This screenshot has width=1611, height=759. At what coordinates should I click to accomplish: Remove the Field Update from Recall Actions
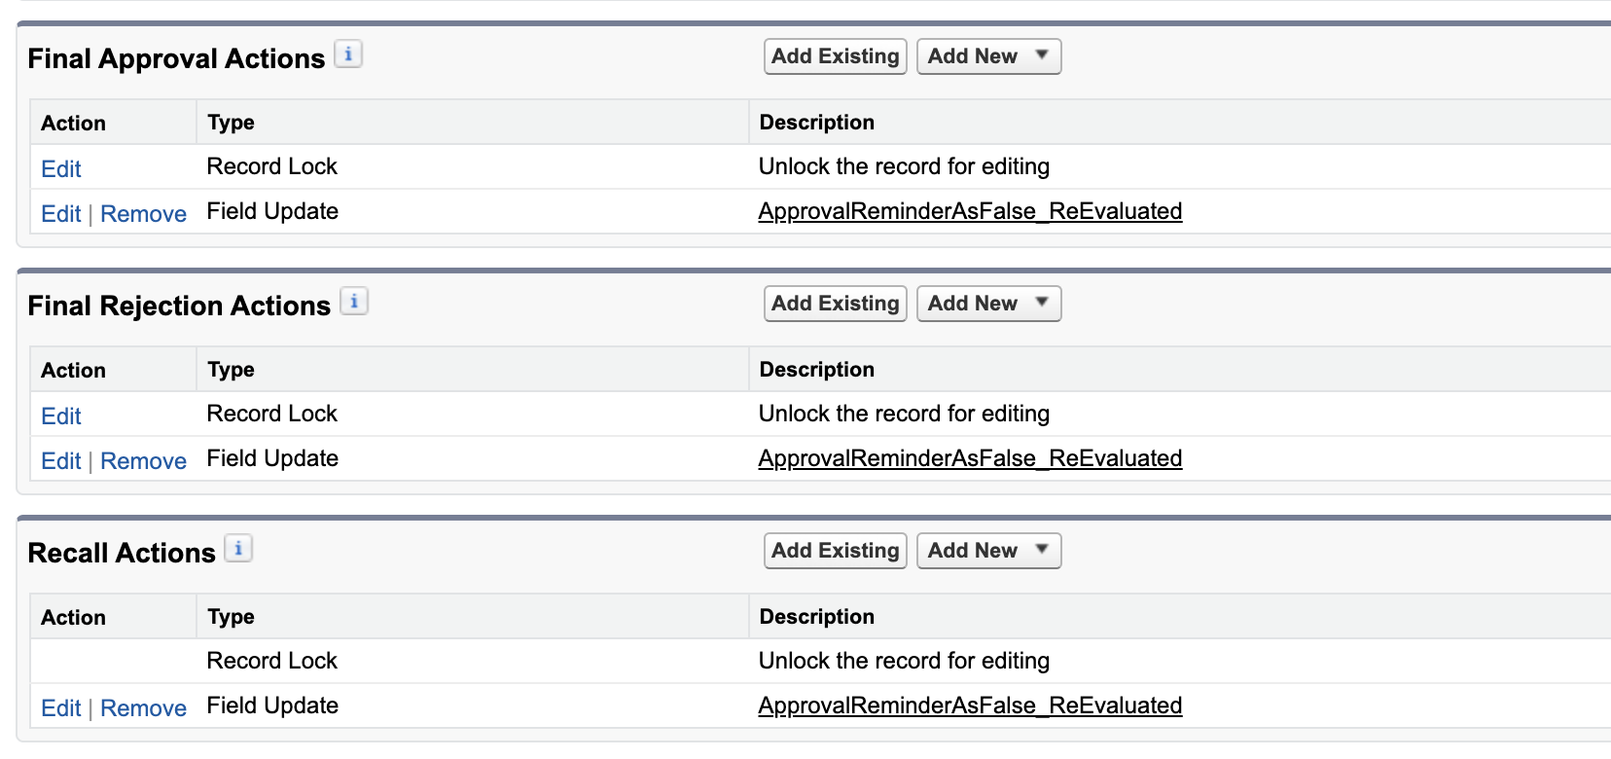143,707
